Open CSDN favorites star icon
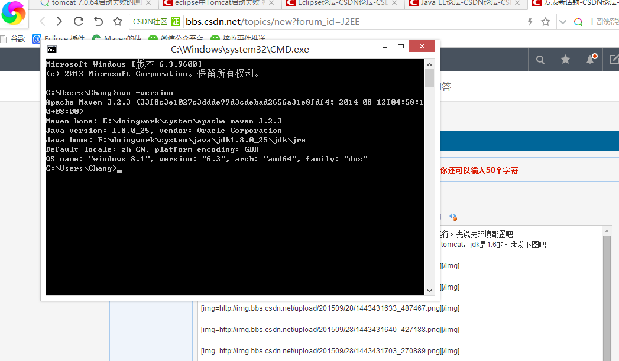Viewport: 619px width, 361px height. click(x=565, y=60)
